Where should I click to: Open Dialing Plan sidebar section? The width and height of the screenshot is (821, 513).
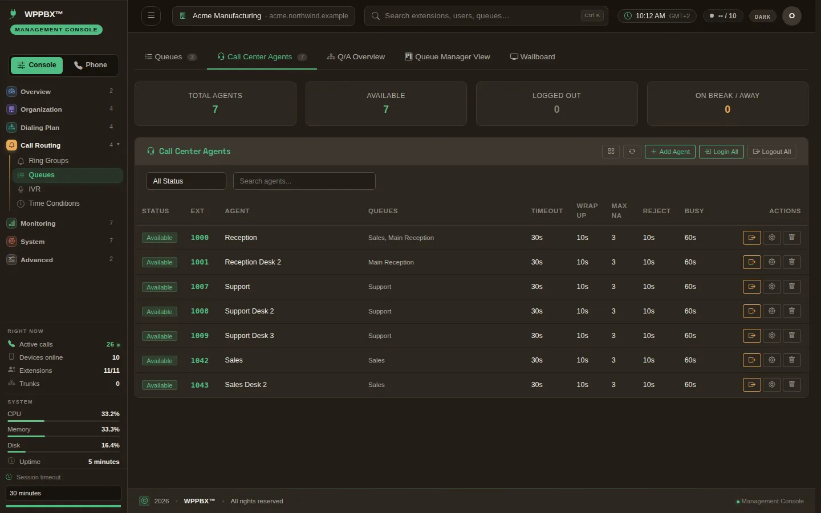(63, 128)
